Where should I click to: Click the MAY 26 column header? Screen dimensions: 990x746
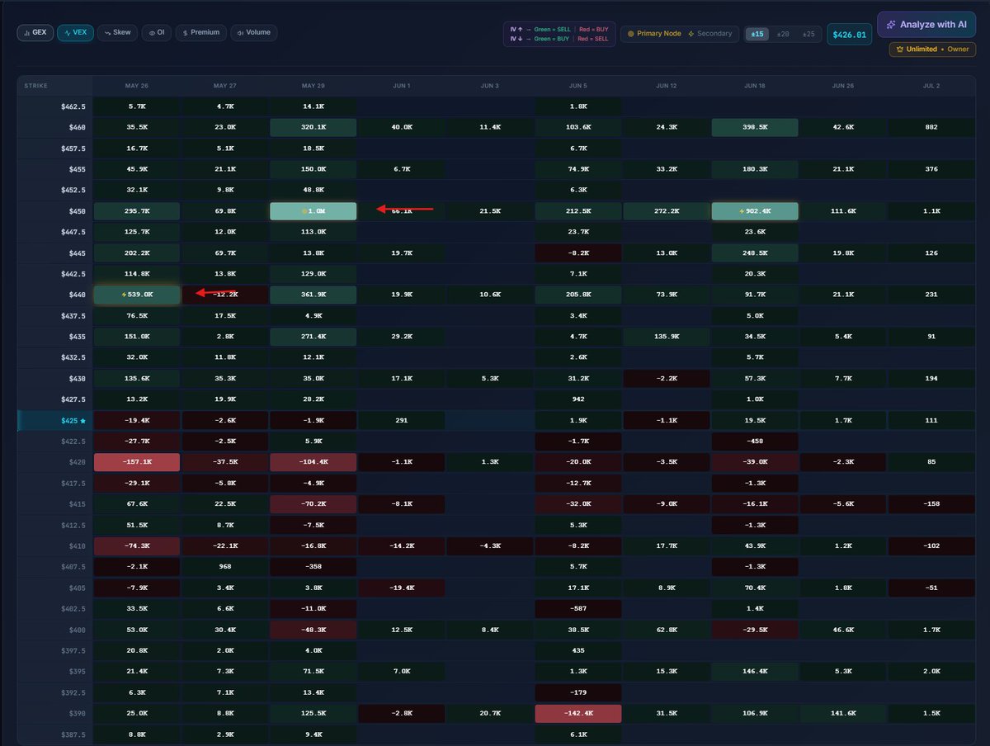(137, 86)
